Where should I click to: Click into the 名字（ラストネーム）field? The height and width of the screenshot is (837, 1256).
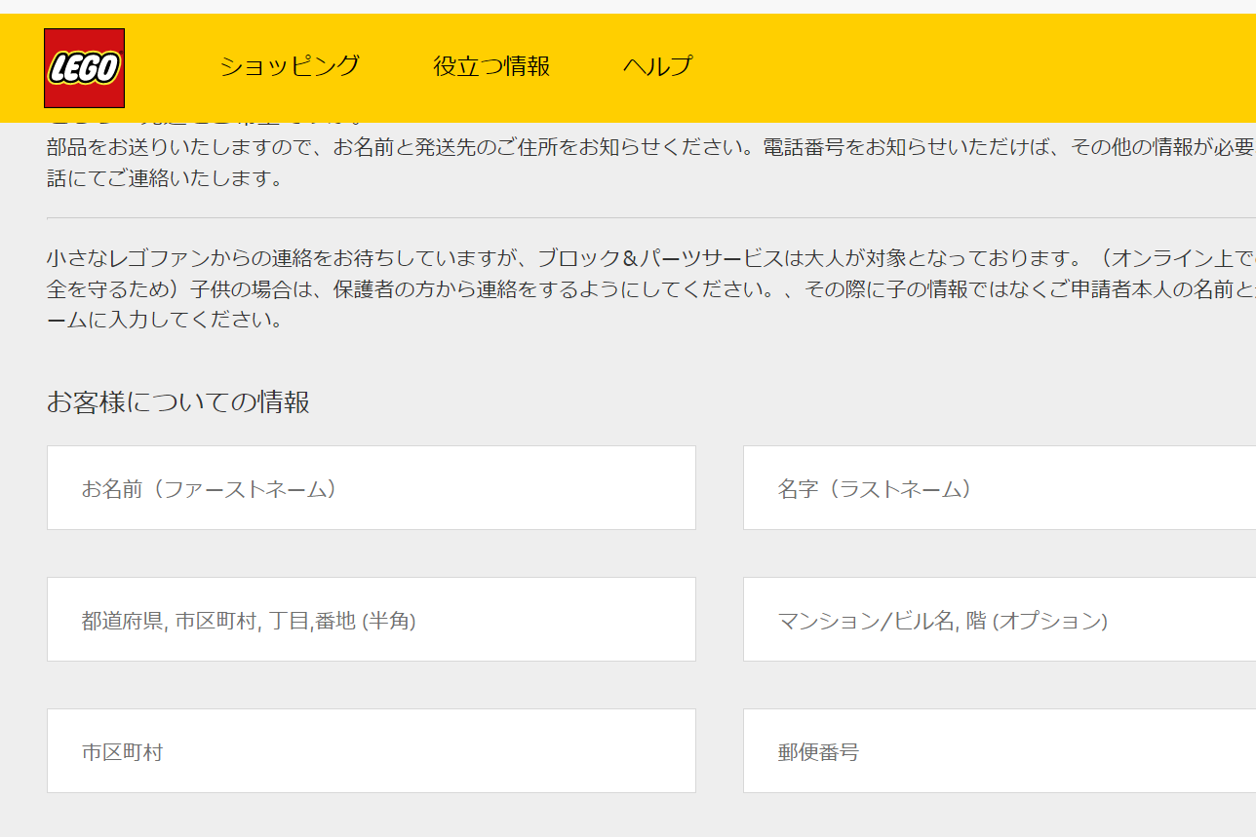pyautogui.click(x=999, y=488)
